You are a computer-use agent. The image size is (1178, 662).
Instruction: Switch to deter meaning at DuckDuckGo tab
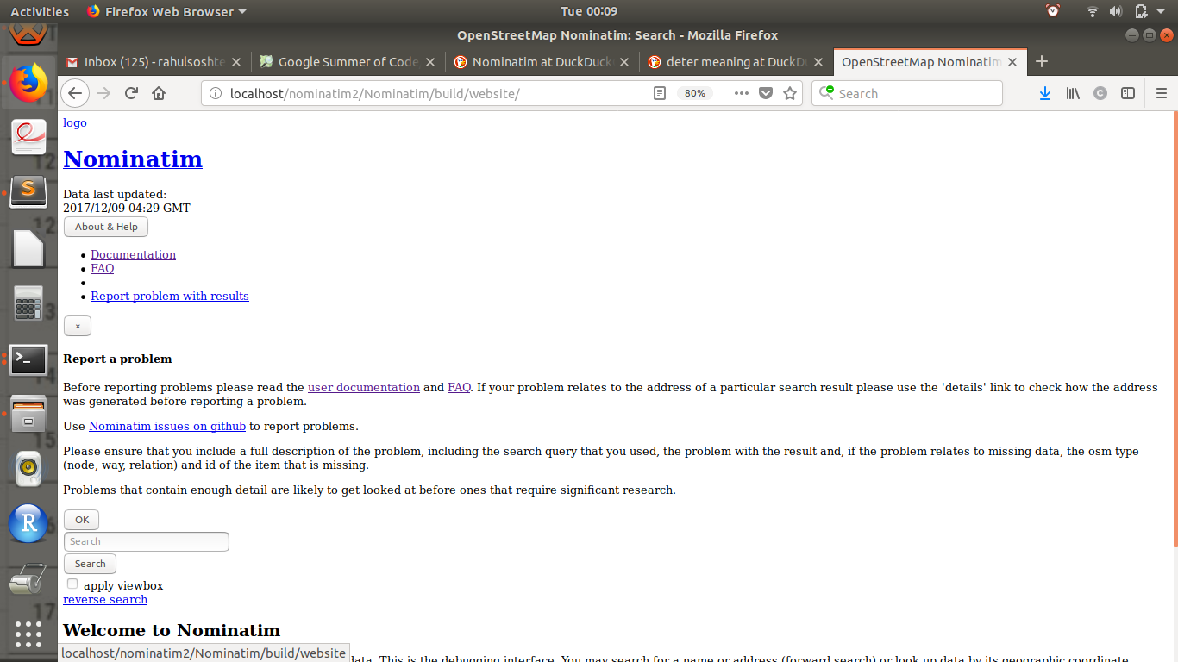point(736,62)
